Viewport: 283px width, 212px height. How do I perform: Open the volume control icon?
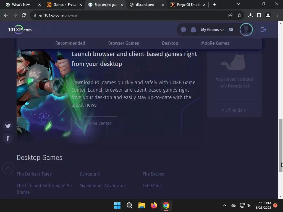pos(249,205)
